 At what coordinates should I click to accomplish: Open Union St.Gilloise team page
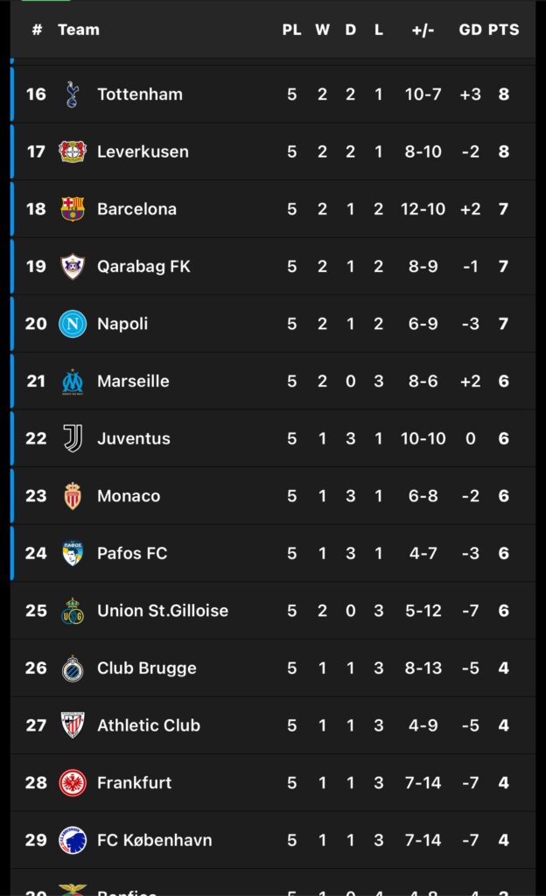pyautogui.click(x=162, y=611)
